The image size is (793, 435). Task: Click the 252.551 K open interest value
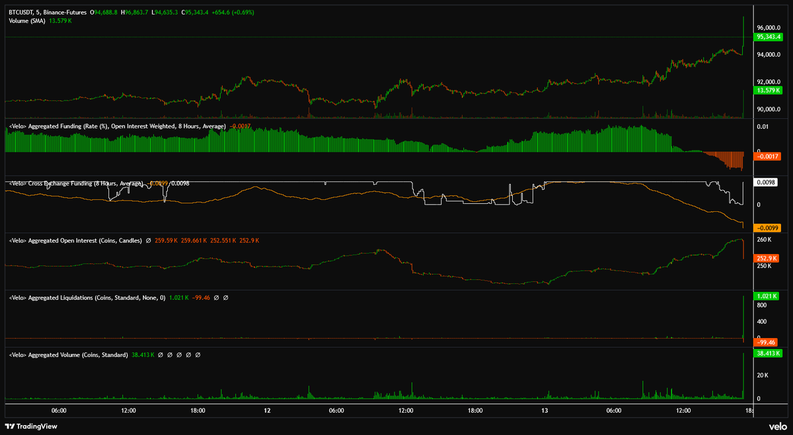click(223, 241)
